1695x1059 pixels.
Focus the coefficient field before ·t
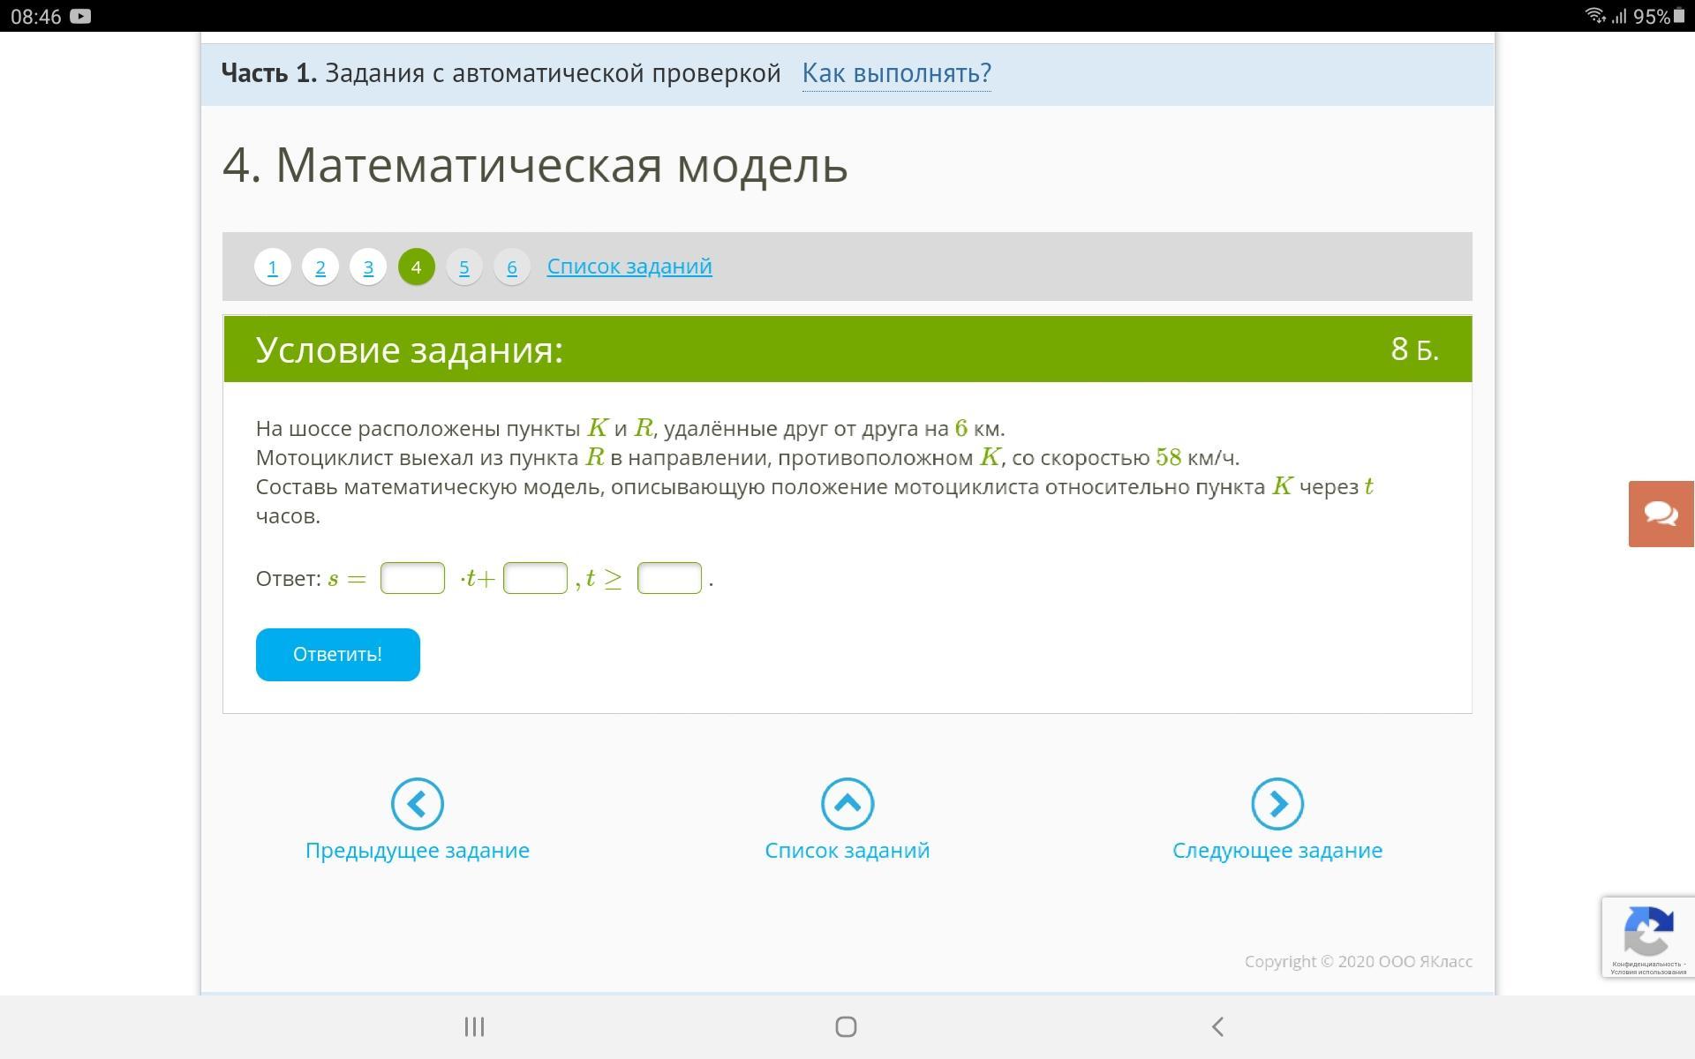(x=412, y=578)
